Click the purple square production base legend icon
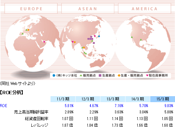 point(100,76)
